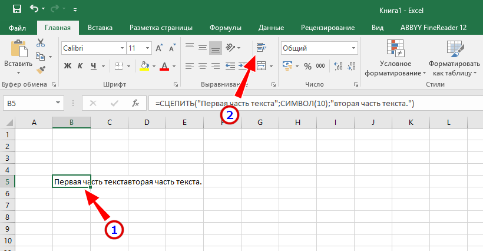Switch to the Вставка tab

(100, 28)
